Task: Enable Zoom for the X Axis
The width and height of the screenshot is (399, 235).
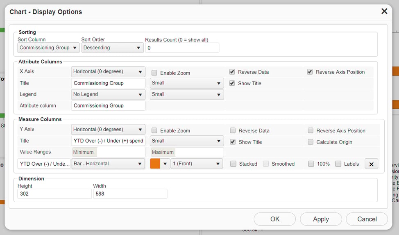Action: (154, 73)
